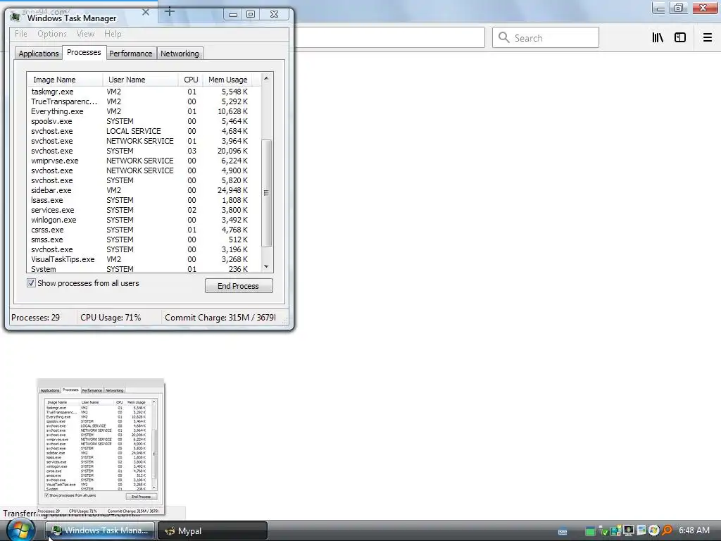Click the Mypal taskbar button
The width and height of the screenshot is (721, 541).
tap(213, 531)
